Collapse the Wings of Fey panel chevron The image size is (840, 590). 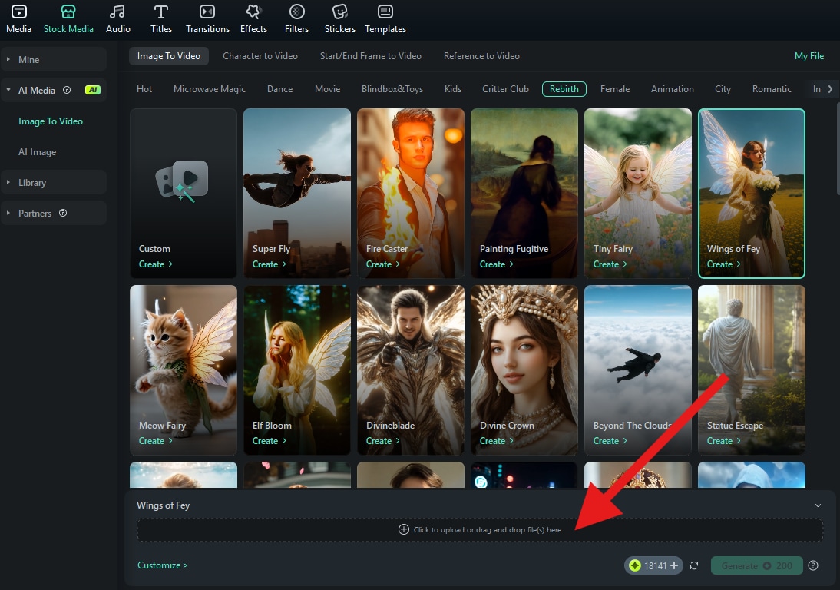click(x=818, y=505)
